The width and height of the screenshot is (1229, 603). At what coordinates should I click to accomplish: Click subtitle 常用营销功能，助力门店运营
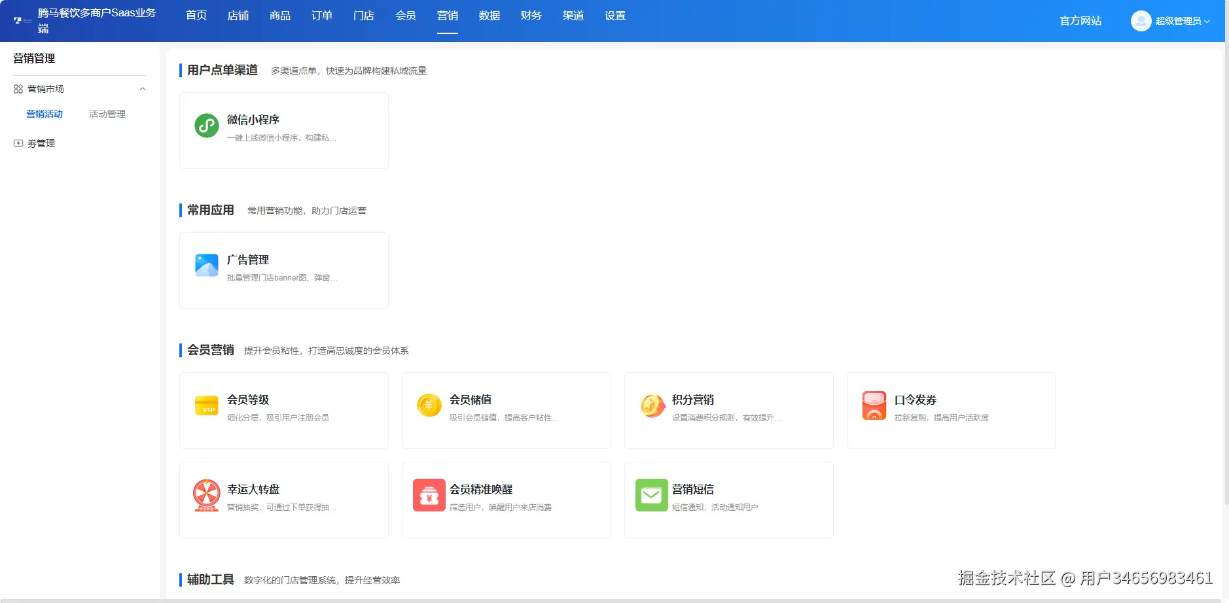pos(307,211)
